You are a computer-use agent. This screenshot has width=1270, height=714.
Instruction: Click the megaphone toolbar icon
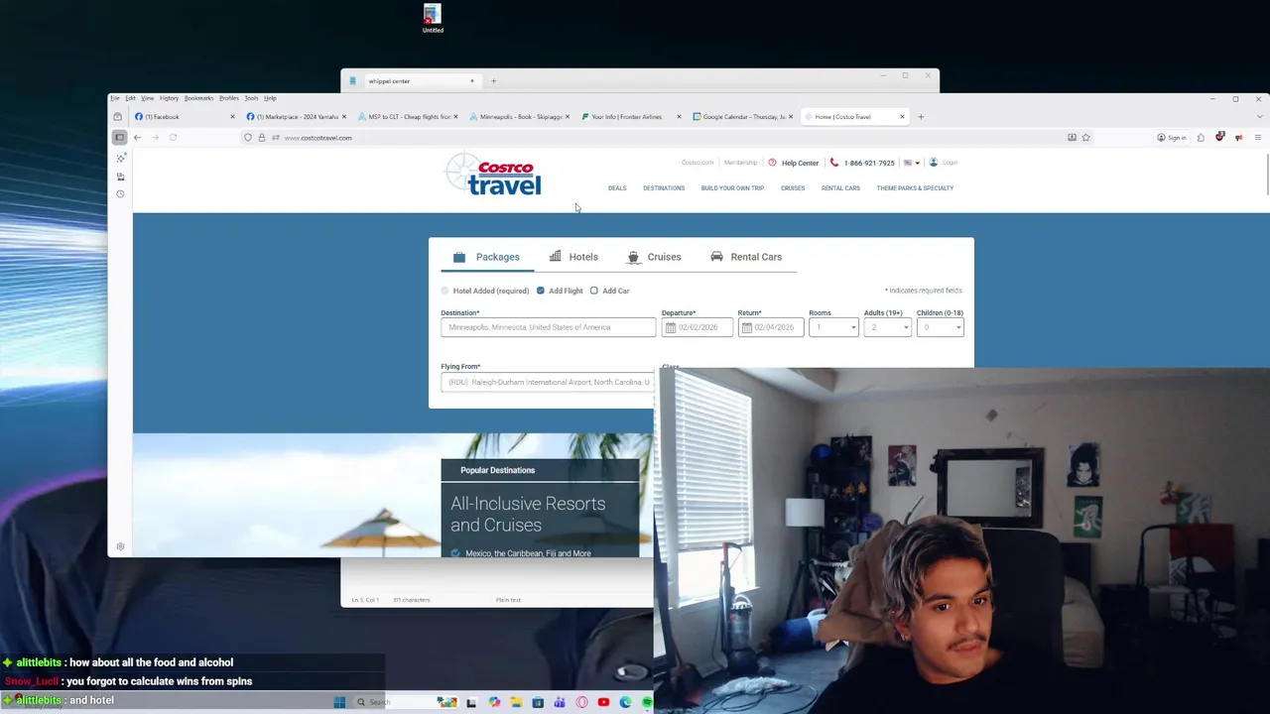click(x=1238, y=138)
